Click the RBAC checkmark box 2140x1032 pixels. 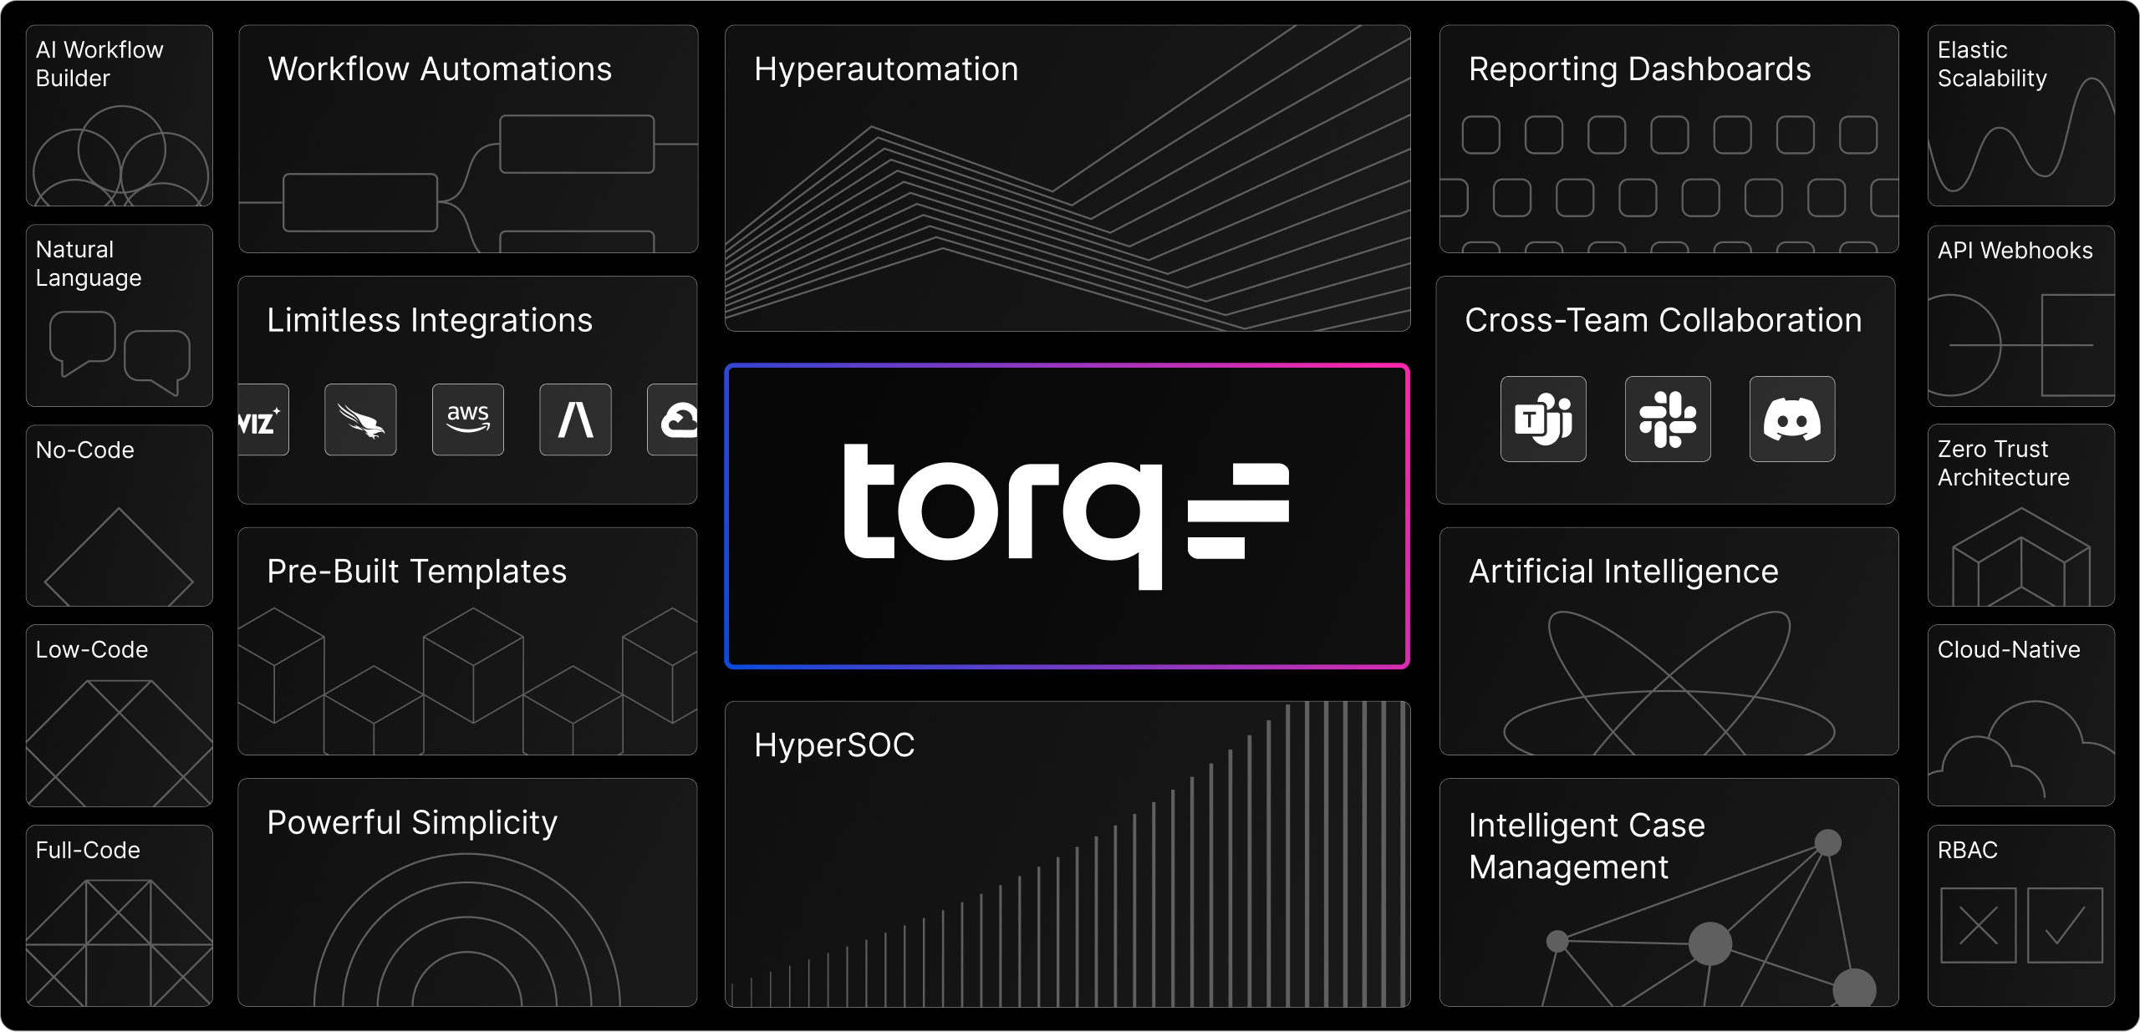(x=2064, y=925)
